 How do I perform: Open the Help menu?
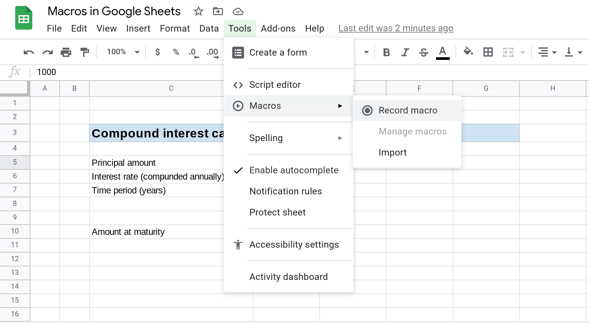(315, 29)
